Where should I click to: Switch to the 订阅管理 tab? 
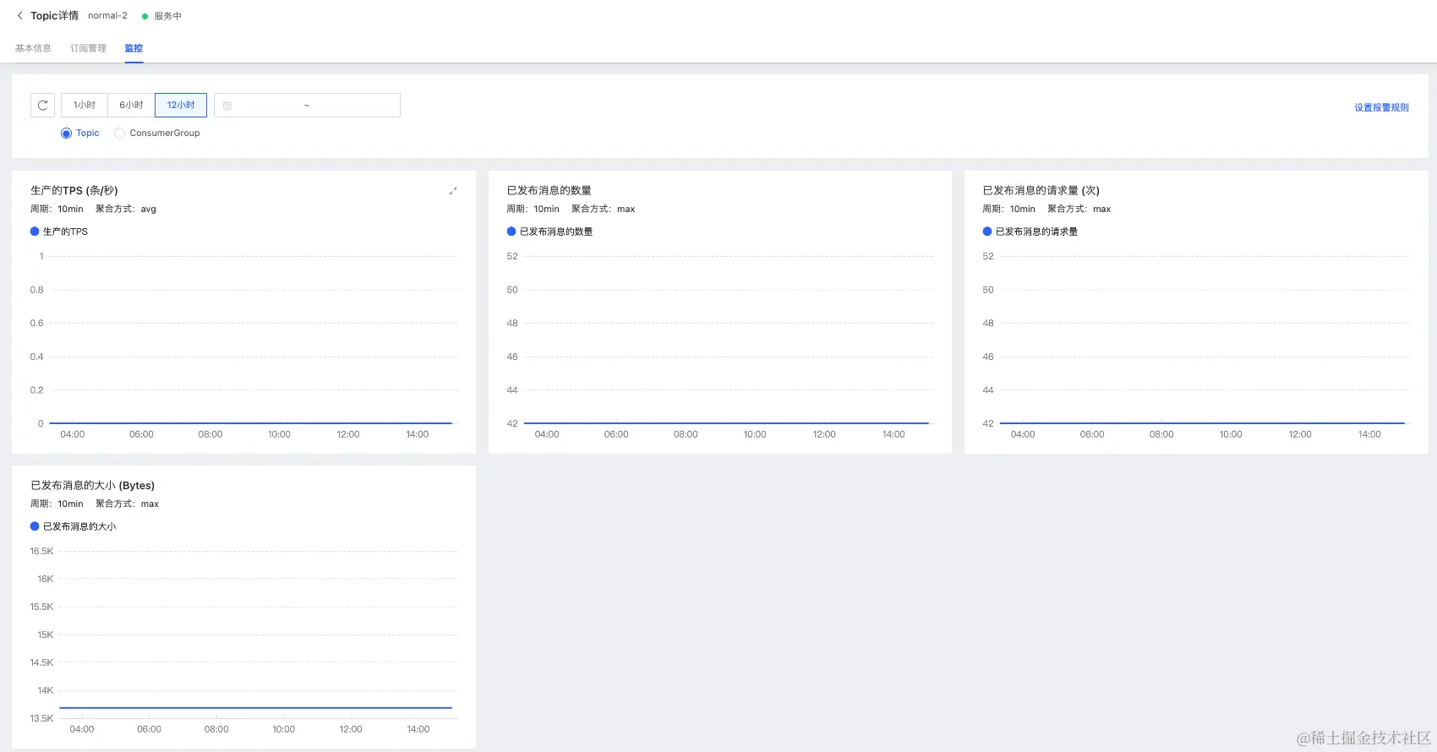click(88, 48)
